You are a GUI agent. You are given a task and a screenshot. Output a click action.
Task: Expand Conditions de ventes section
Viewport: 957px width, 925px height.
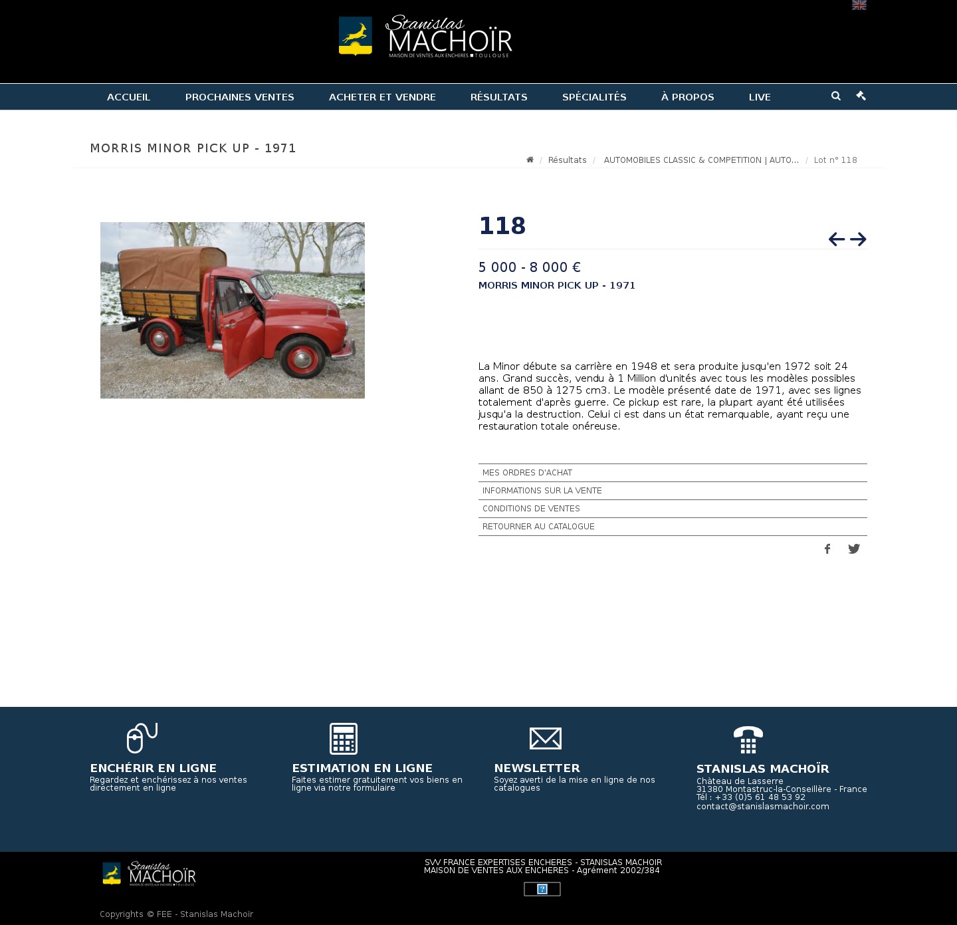click(673, 509)
